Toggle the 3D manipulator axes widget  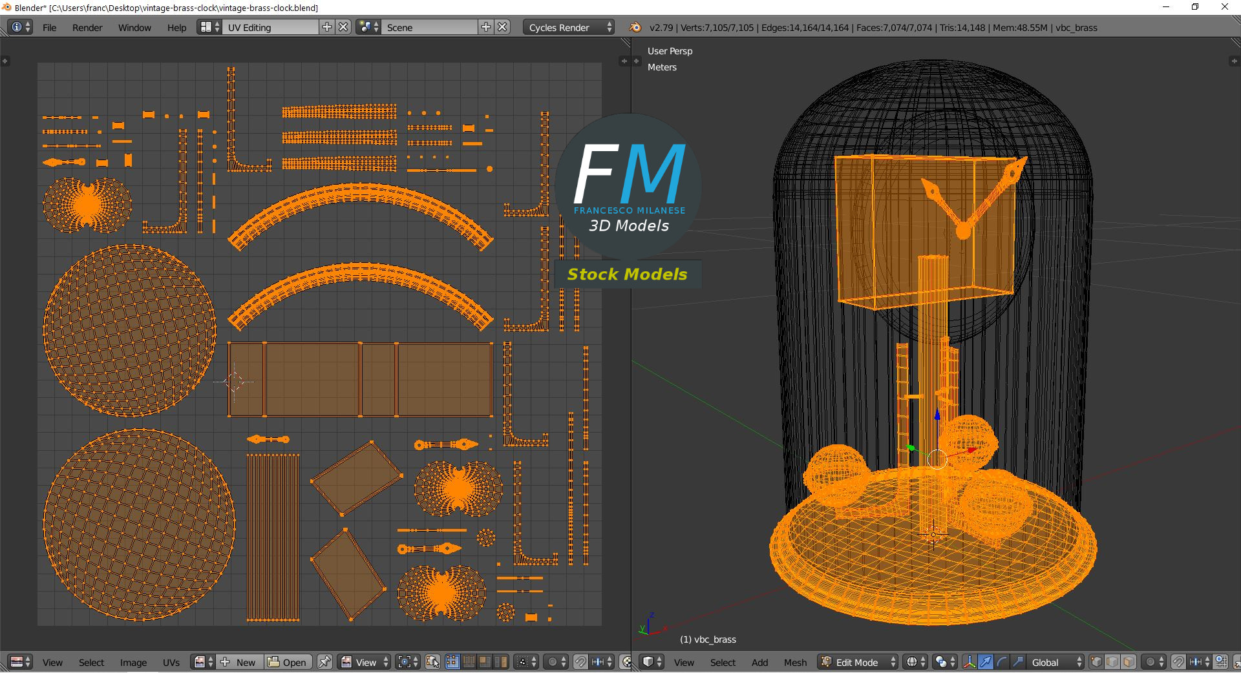(969, 662)
